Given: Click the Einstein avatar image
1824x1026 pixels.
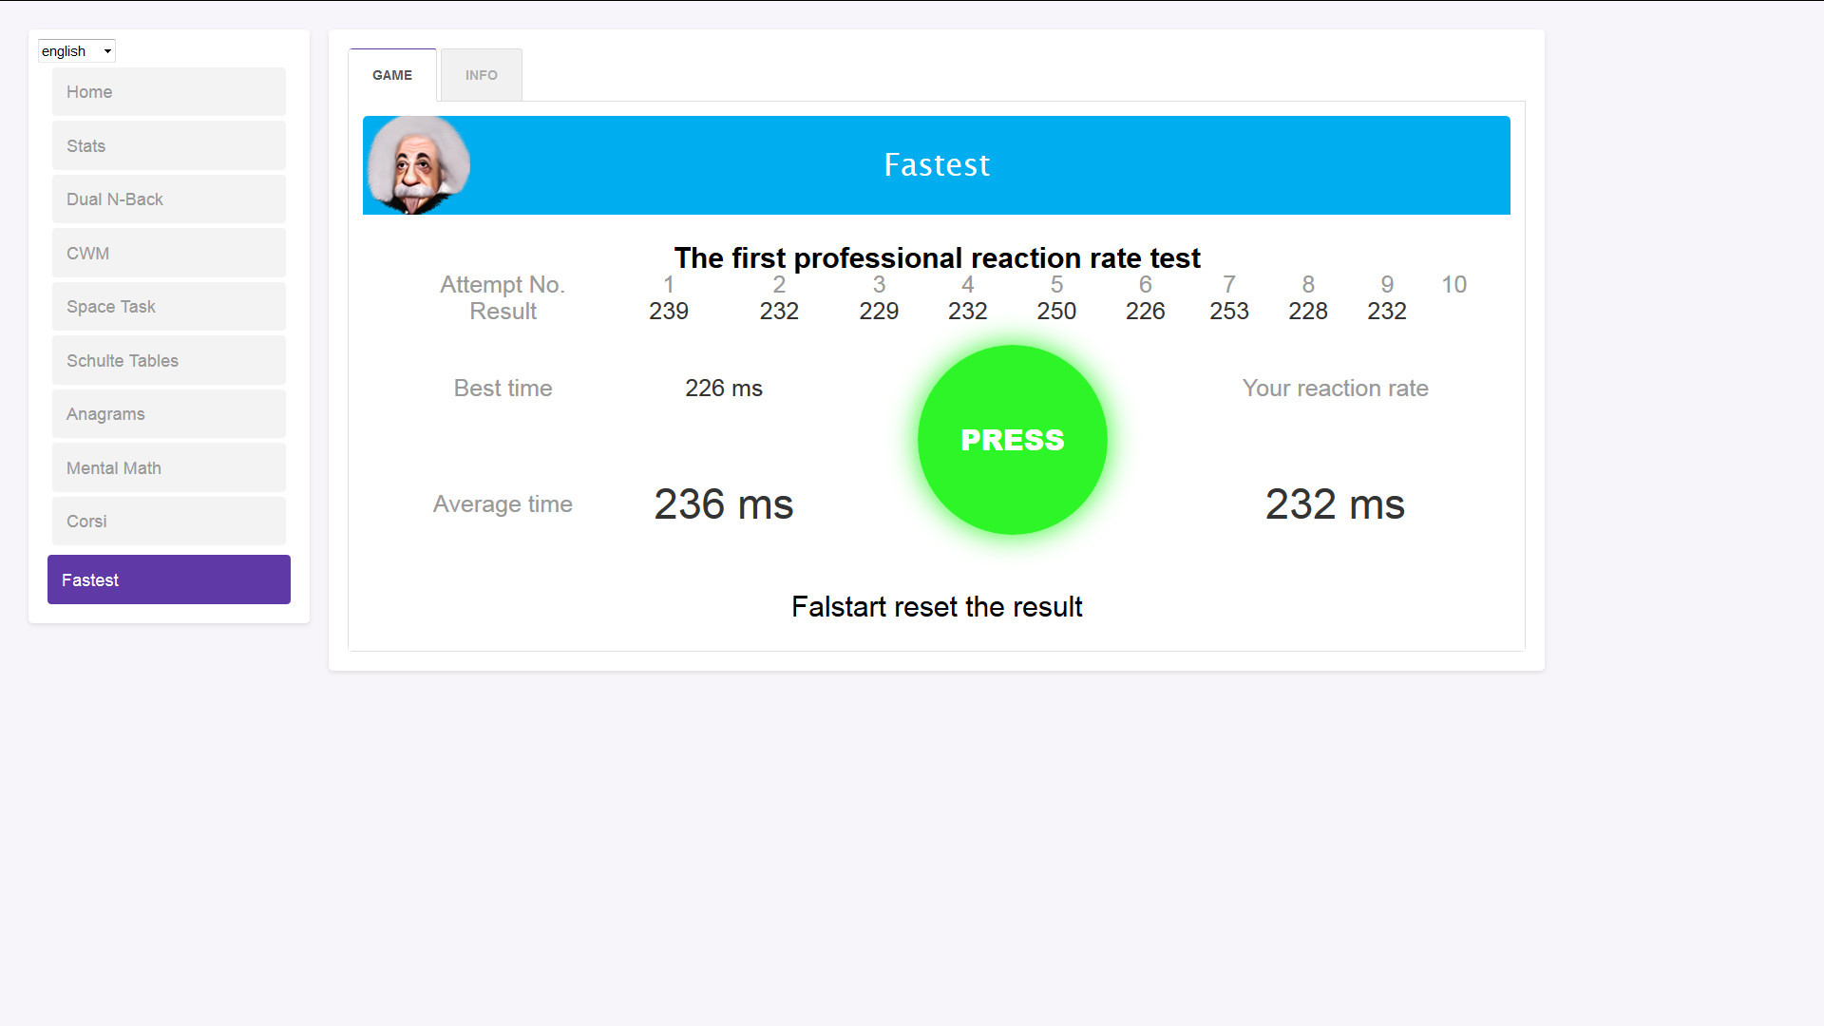Looking at the screenshot, I should 418,165.
